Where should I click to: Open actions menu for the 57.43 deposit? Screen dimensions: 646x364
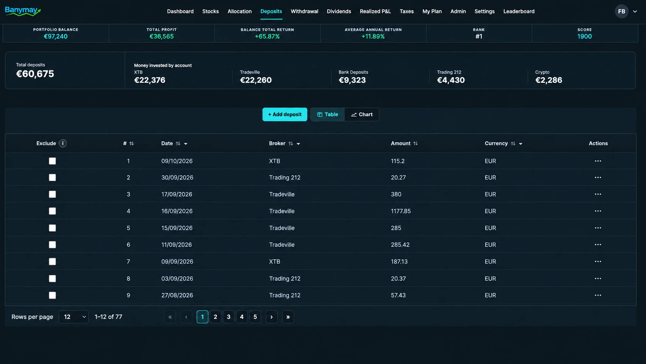tap(598, 295)
